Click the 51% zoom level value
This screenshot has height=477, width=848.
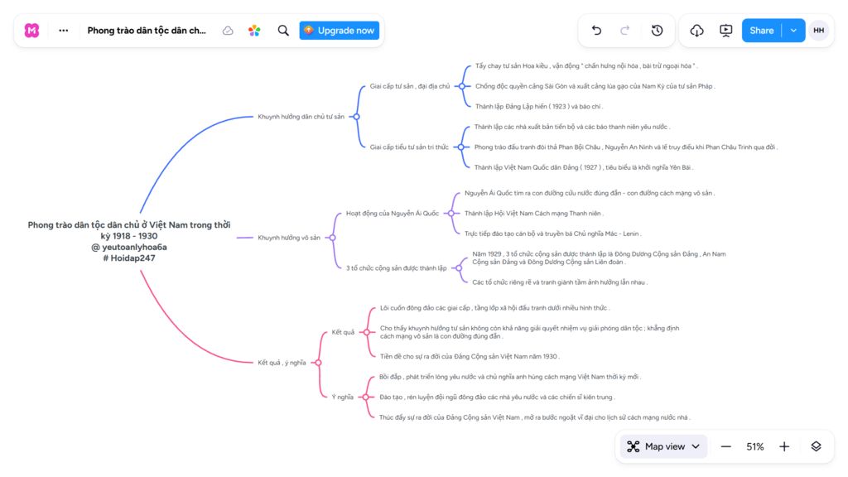tap(755, 446)
